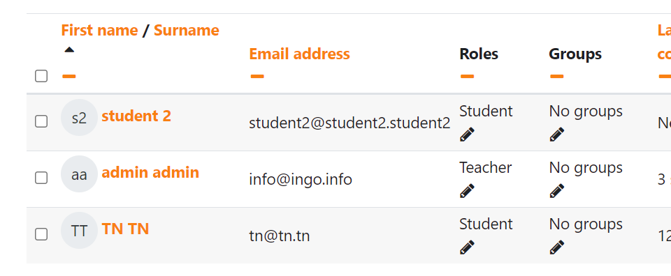The image size is (671, 276).
Task: Sort by Surname
Action: tap(186, 30)
